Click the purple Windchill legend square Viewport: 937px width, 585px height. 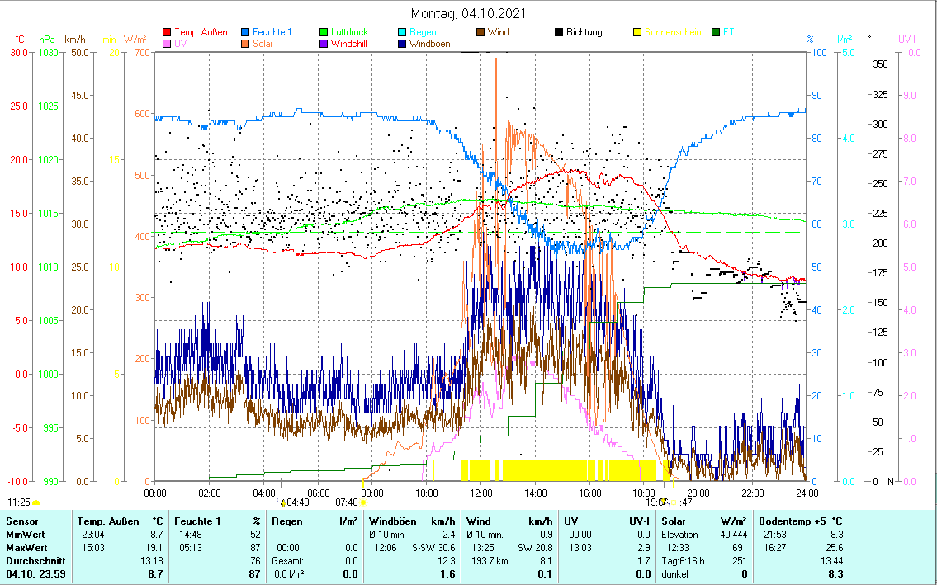(x=324, y=44)
